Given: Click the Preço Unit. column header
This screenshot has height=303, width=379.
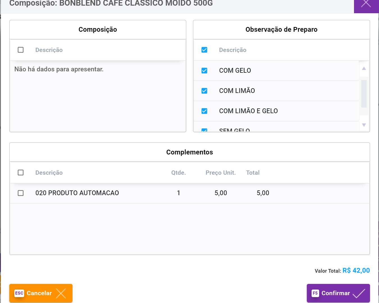Looking at the screenshot, I should point(221,173).
